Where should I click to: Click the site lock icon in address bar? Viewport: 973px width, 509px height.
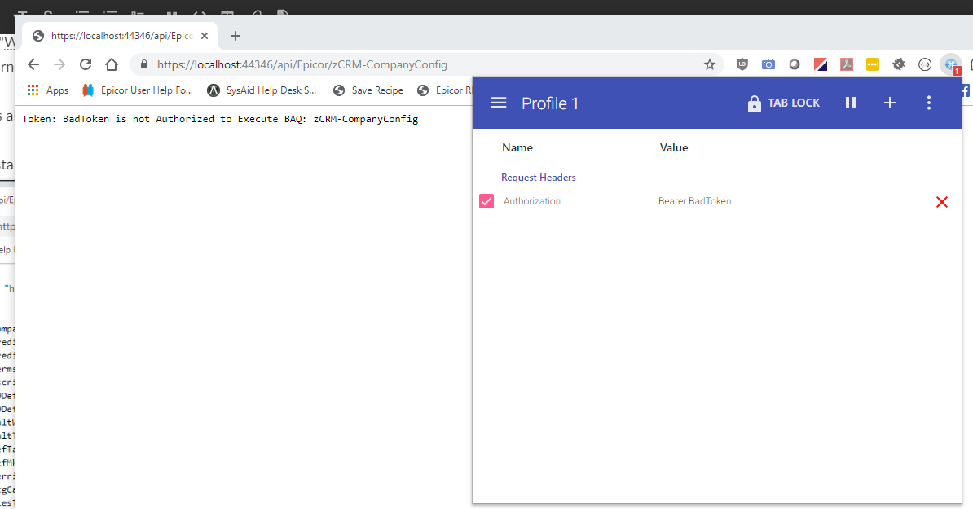(144, 64)
